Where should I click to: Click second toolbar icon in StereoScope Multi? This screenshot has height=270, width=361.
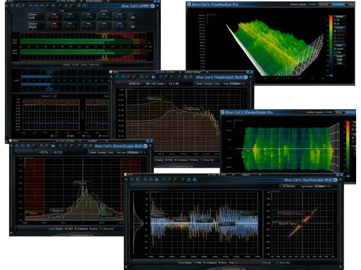(23, 146)
